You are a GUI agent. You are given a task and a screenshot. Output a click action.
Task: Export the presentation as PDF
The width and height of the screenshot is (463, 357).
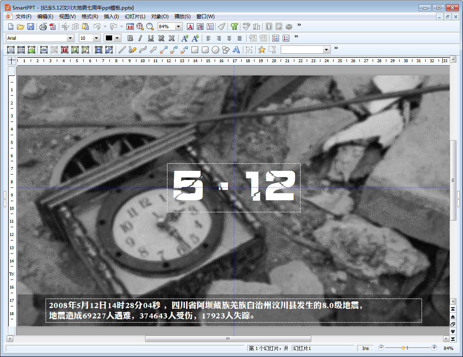coord(53,27)
